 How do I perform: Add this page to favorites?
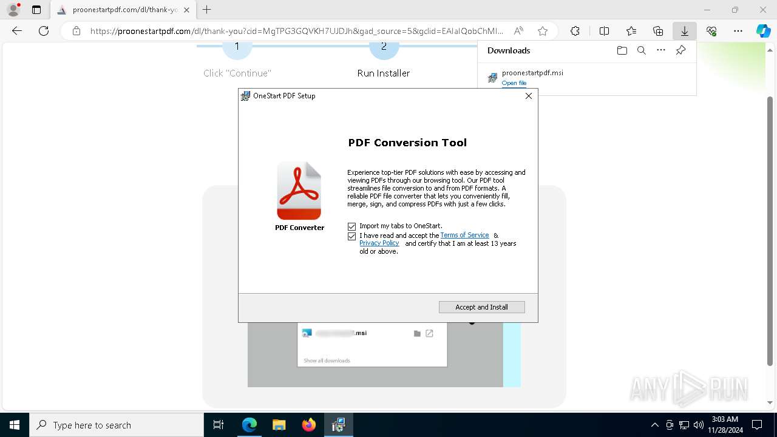[x=543, y=31]
